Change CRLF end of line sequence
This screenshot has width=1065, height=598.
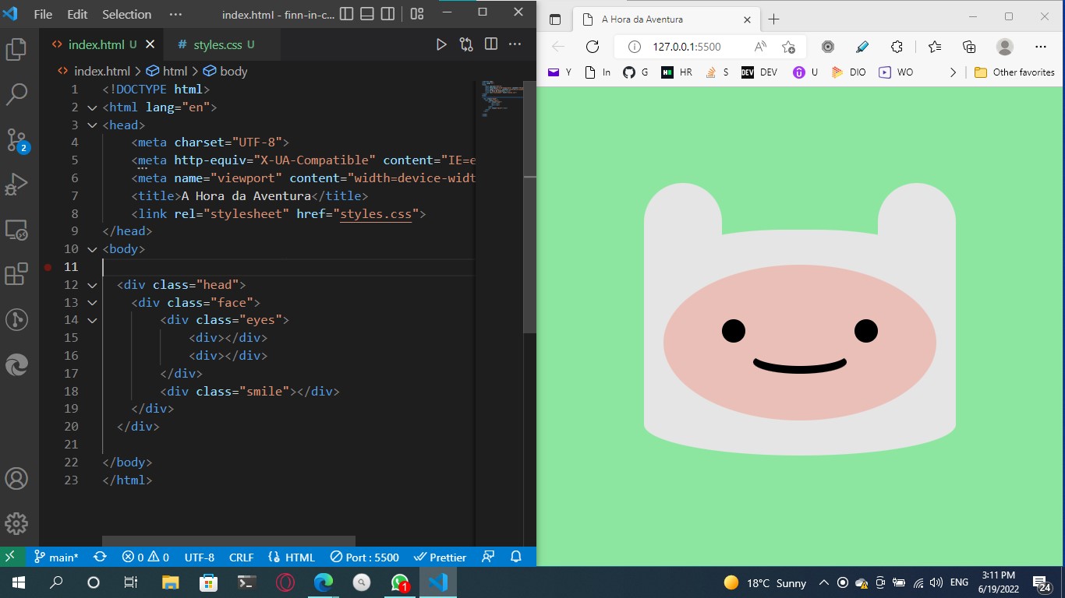[241, 557]
